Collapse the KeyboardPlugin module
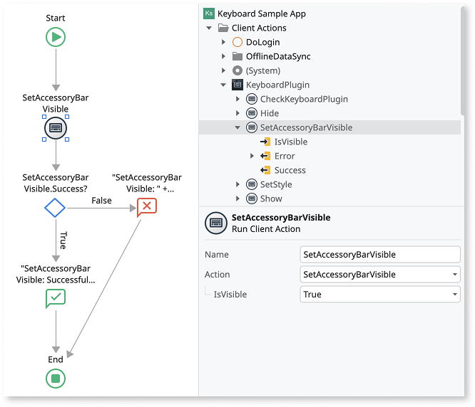 223,85
